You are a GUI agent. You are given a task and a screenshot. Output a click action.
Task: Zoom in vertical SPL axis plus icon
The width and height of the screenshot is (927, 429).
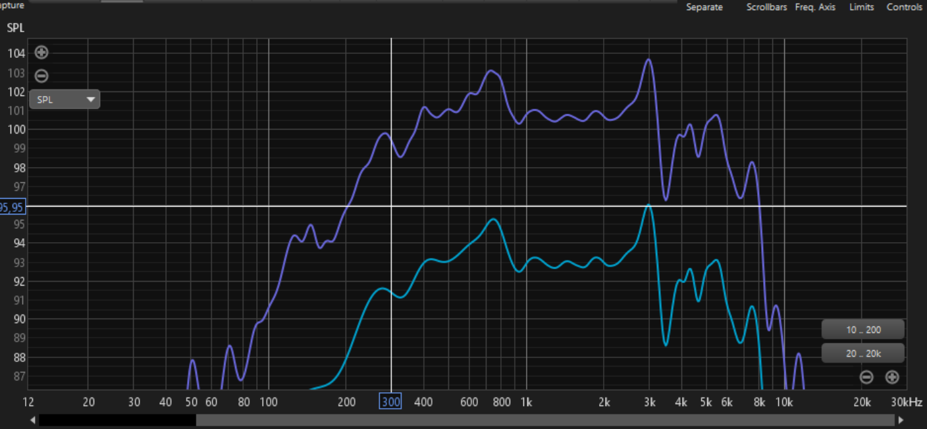pyautogui.click(x=41, y=53)
